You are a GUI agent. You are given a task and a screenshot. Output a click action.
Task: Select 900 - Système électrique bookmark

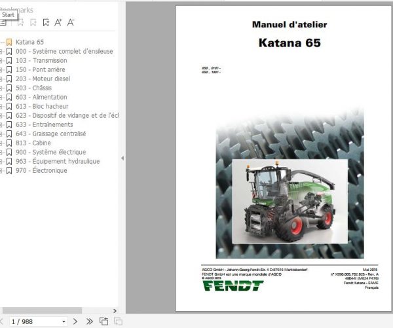[x=50, y=152]
